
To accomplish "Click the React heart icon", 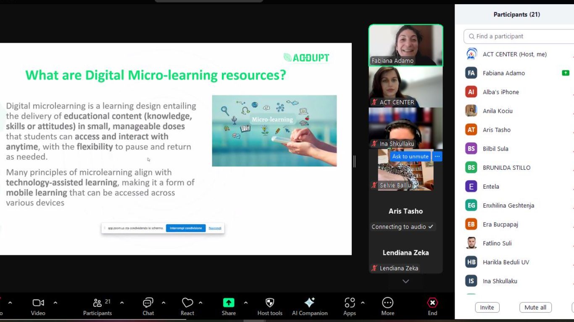I will point(187,303).
